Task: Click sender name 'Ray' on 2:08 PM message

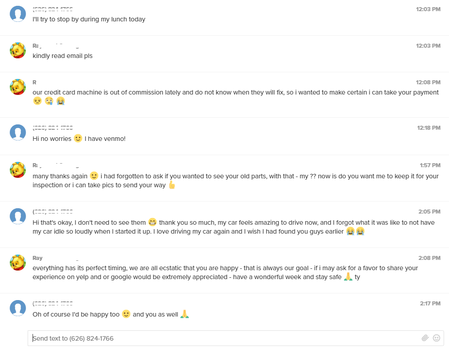Action: pos(37,258)
